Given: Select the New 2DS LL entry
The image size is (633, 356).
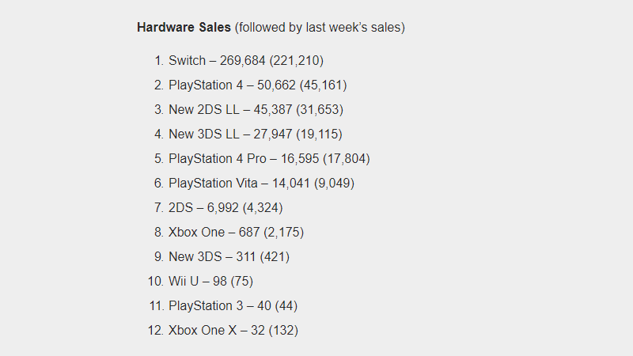Looking at the screenshot, I should tap(256, 109).
